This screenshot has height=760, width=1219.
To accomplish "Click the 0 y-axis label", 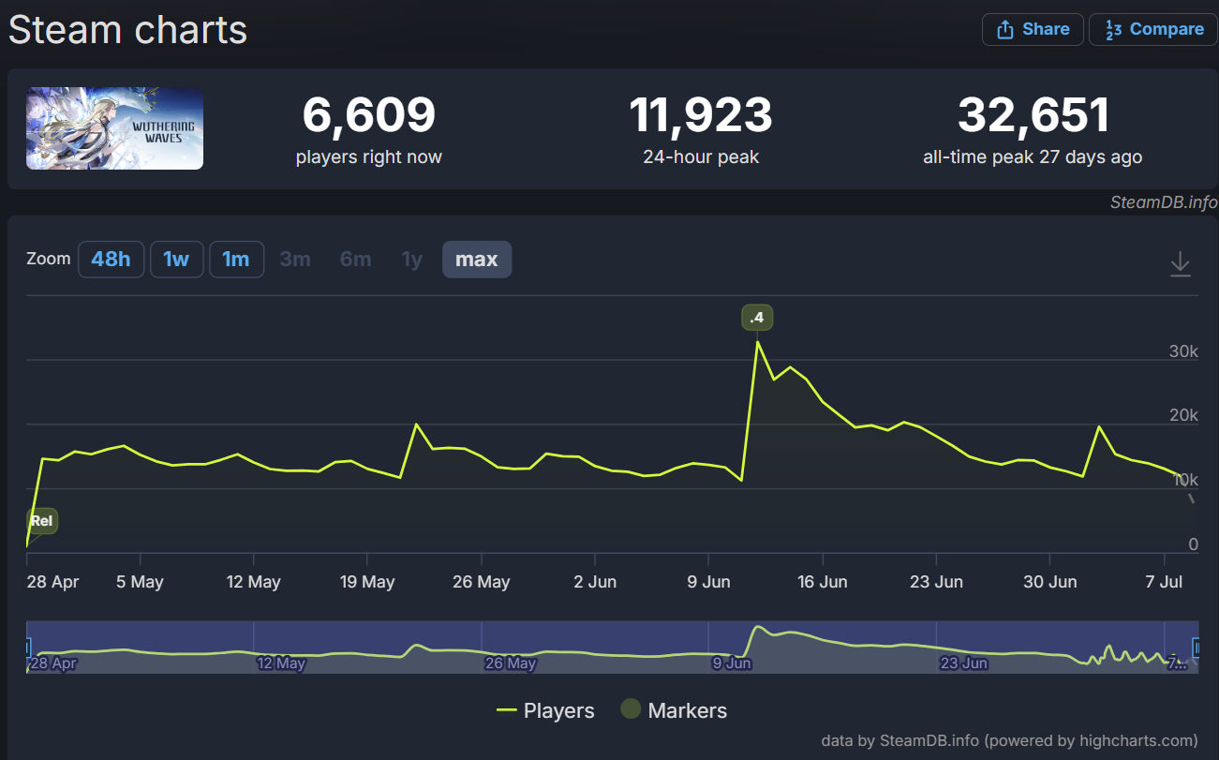I will 1193,544.
